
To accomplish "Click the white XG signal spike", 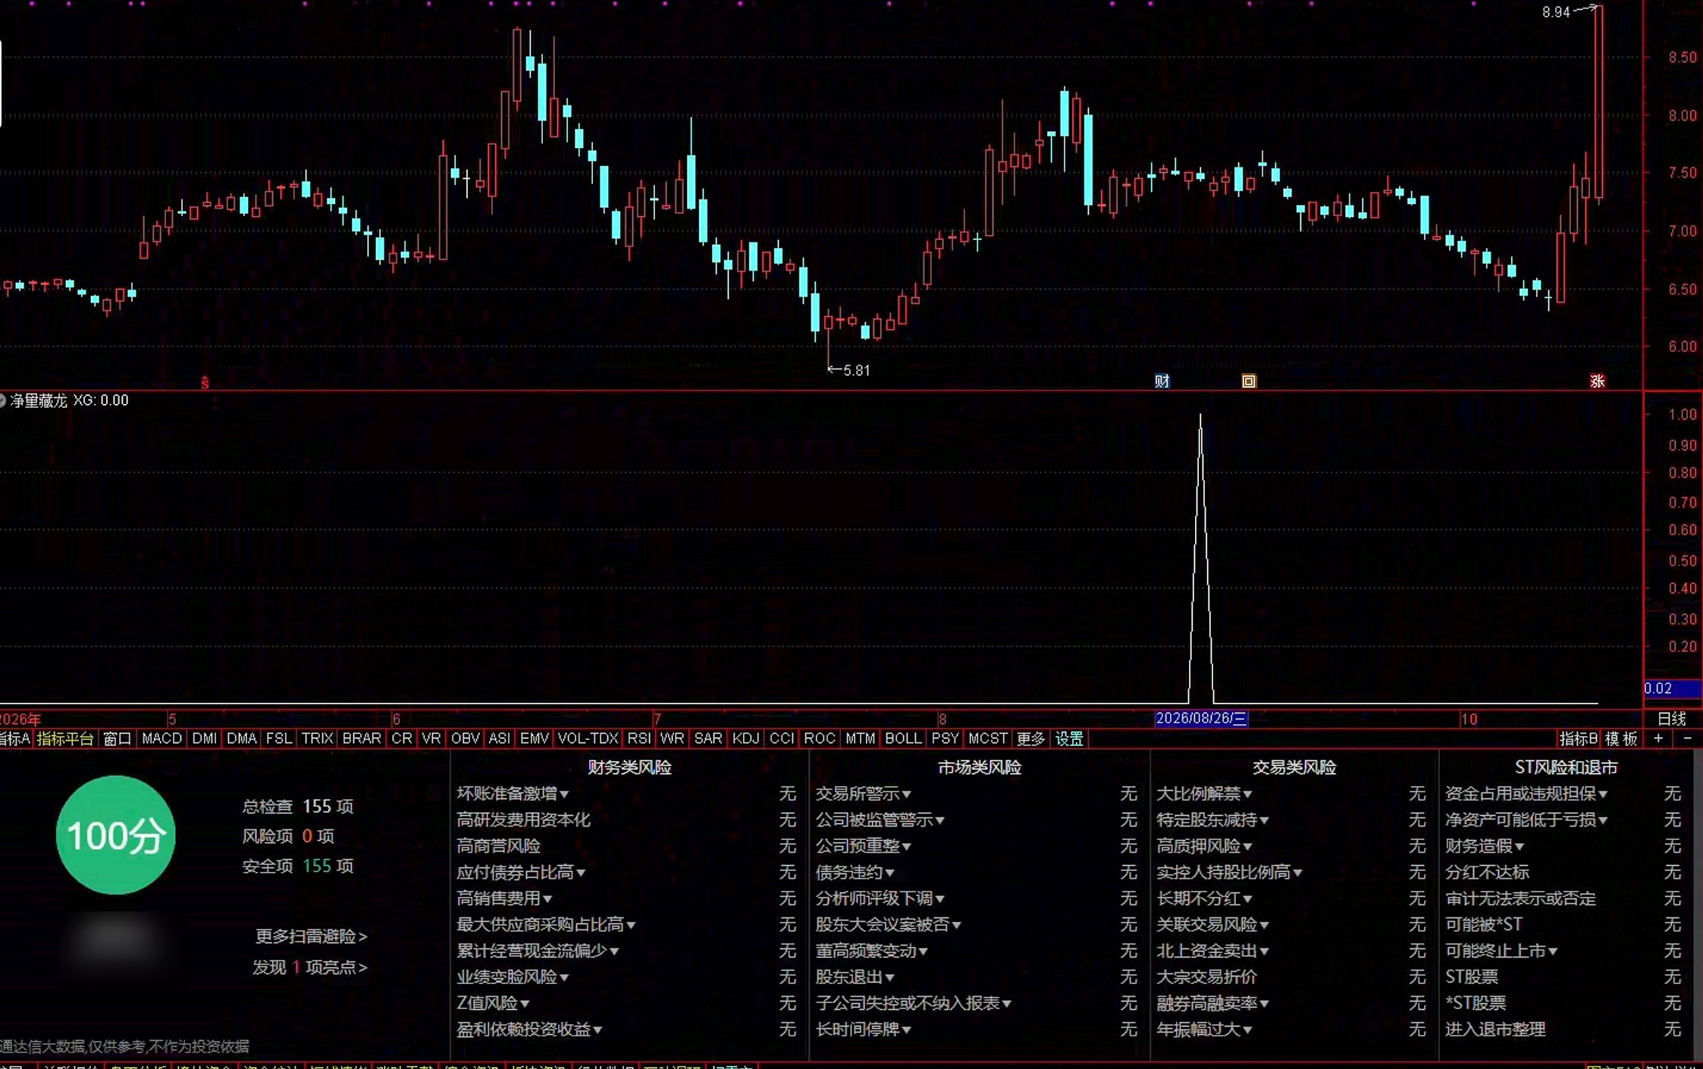I will coord(1200,558).
